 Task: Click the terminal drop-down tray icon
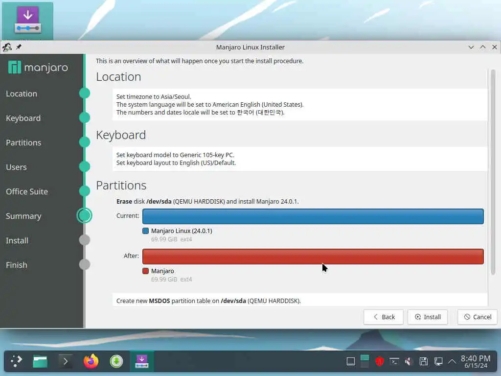(394, 362)
